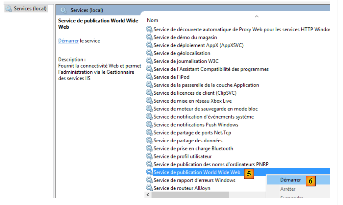Sort the list by the Nom column header
Image resolution: width=343 pixels, height=205 pixels.
tap(152, 20)
